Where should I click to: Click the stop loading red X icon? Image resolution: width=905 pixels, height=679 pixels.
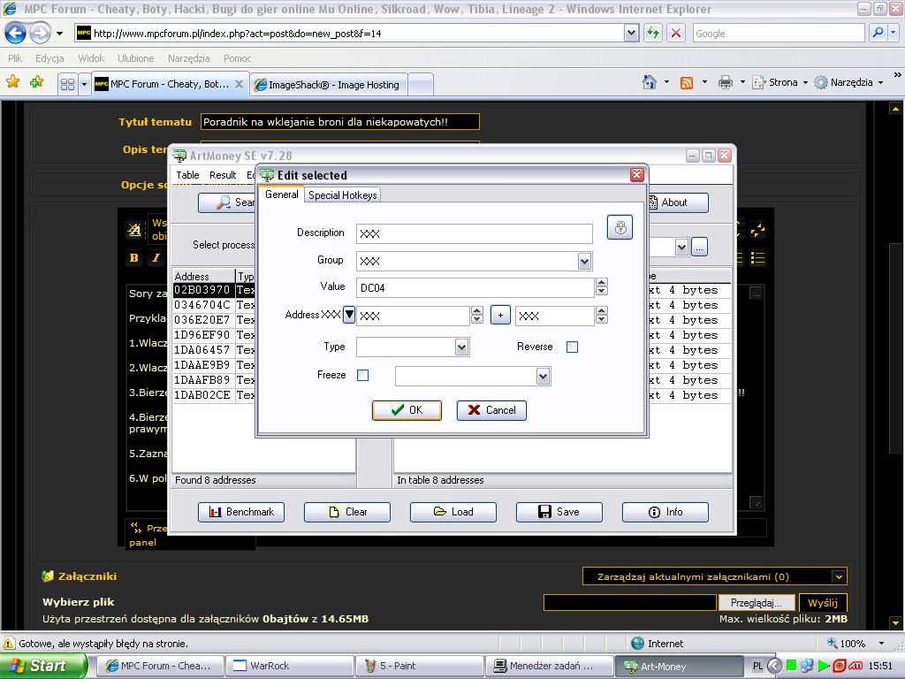point(676,33)
